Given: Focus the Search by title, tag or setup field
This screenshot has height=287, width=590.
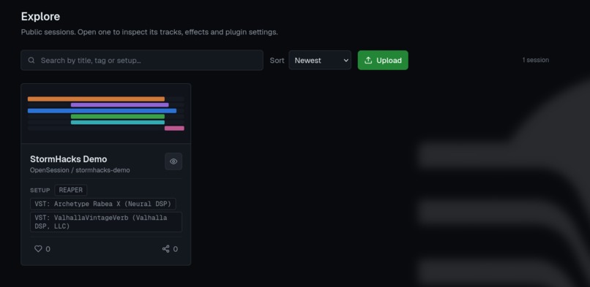Looking at the screenshot, I should coord(142,60).
